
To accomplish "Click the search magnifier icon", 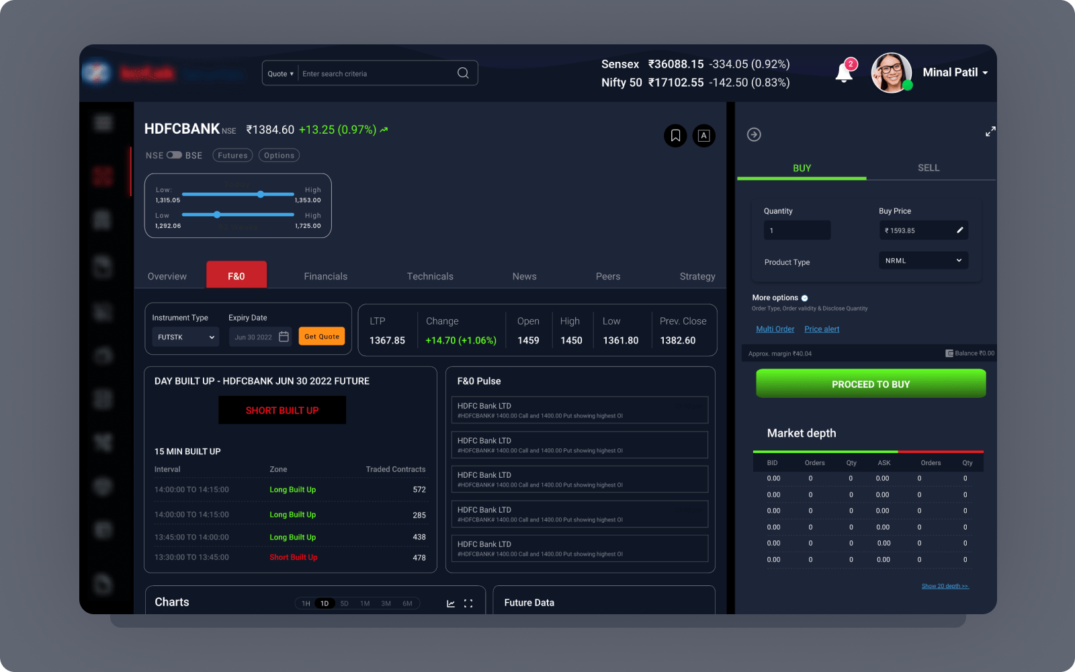I will [x=463, y=73].
